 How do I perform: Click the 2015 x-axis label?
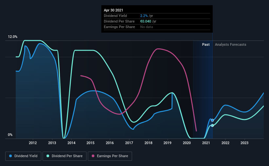[90, 143]
